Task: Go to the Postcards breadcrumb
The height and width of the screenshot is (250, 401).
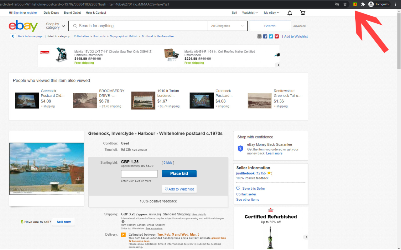Action: [x=99, y=36]
